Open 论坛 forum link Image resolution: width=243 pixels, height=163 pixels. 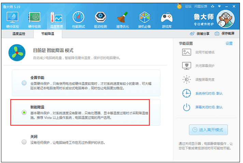coord(188,6)
